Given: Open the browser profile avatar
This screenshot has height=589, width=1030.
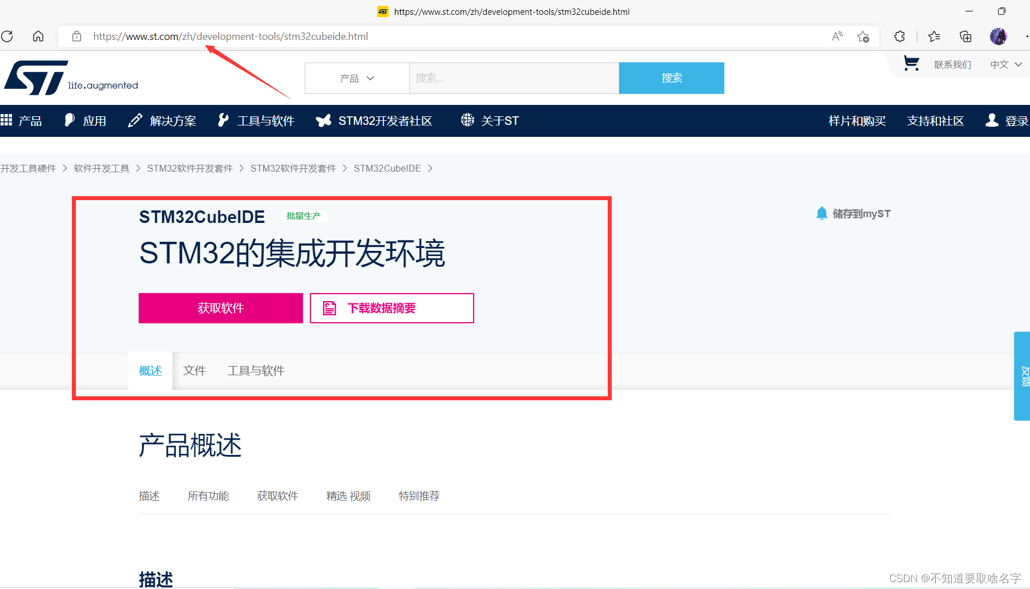Looking at the screenshot, I should point(998,36).
